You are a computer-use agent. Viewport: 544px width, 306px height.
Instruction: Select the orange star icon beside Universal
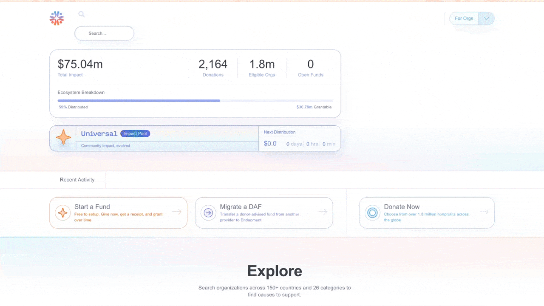[x=63, y=137]
